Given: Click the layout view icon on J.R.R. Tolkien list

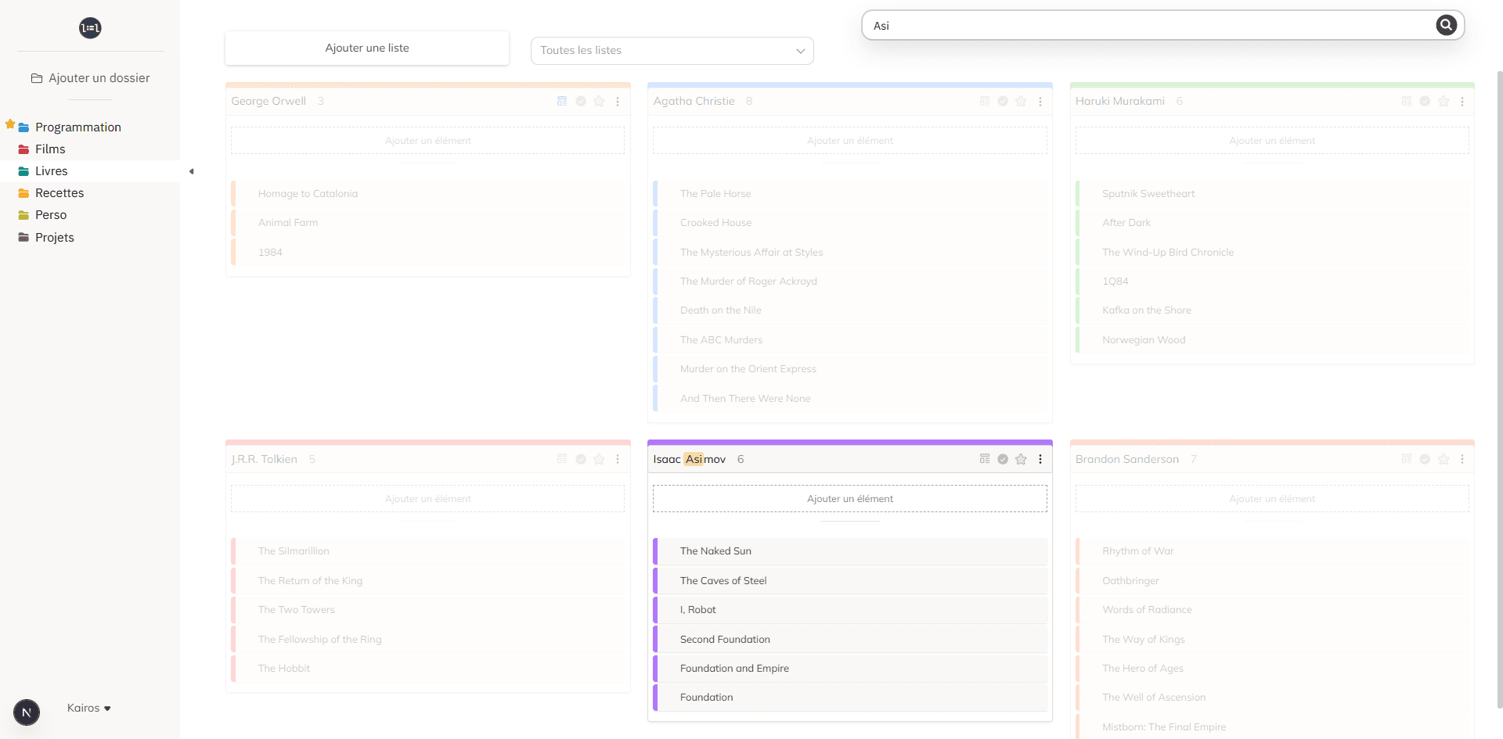Looking at the screenshot, I should 562,459.
